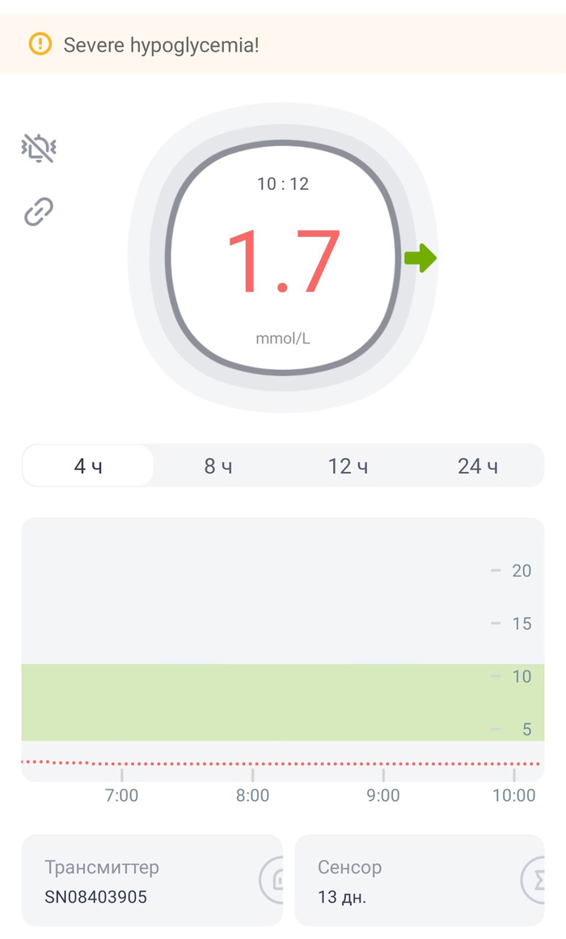The height and width of the screenshot is (939, 566).
Task: Click the green target range band
Action: pyautogui.click(x=243, y=701)
